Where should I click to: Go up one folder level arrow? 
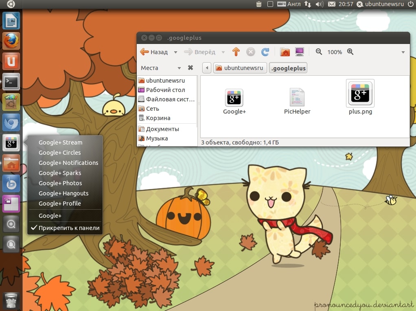236,52
